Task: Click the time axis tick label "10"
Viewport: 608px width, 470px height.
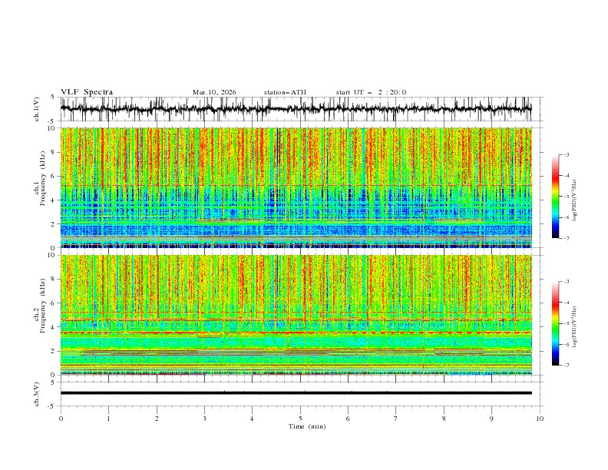Action: 540,419
